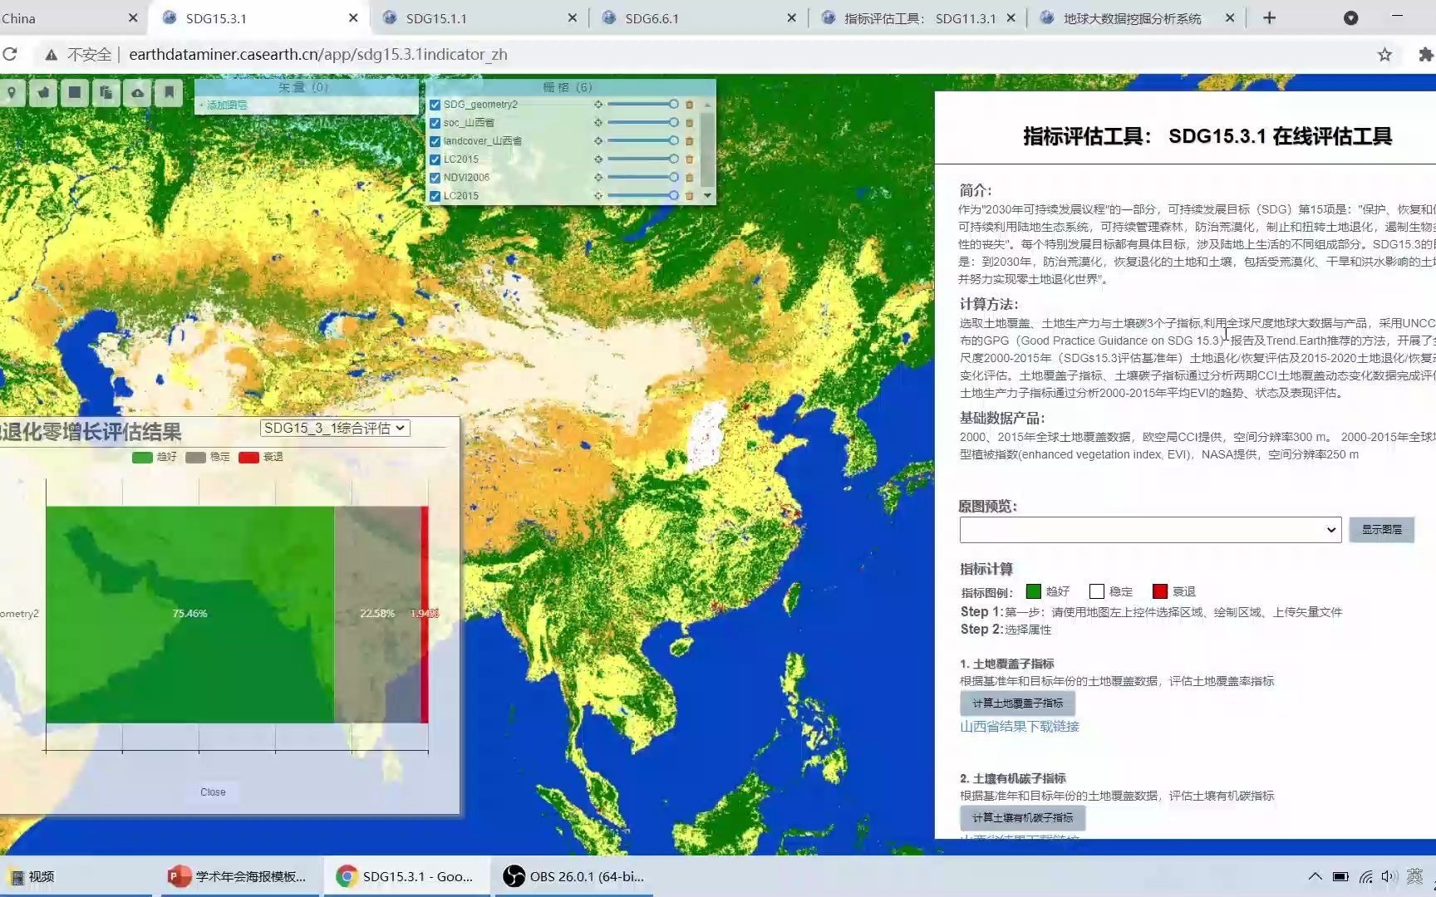This screenshot has width=1436, height=897.
Task: Uncheck the LC2015 layer listed above NDVI2006
Action: click(x=435, y=159)
